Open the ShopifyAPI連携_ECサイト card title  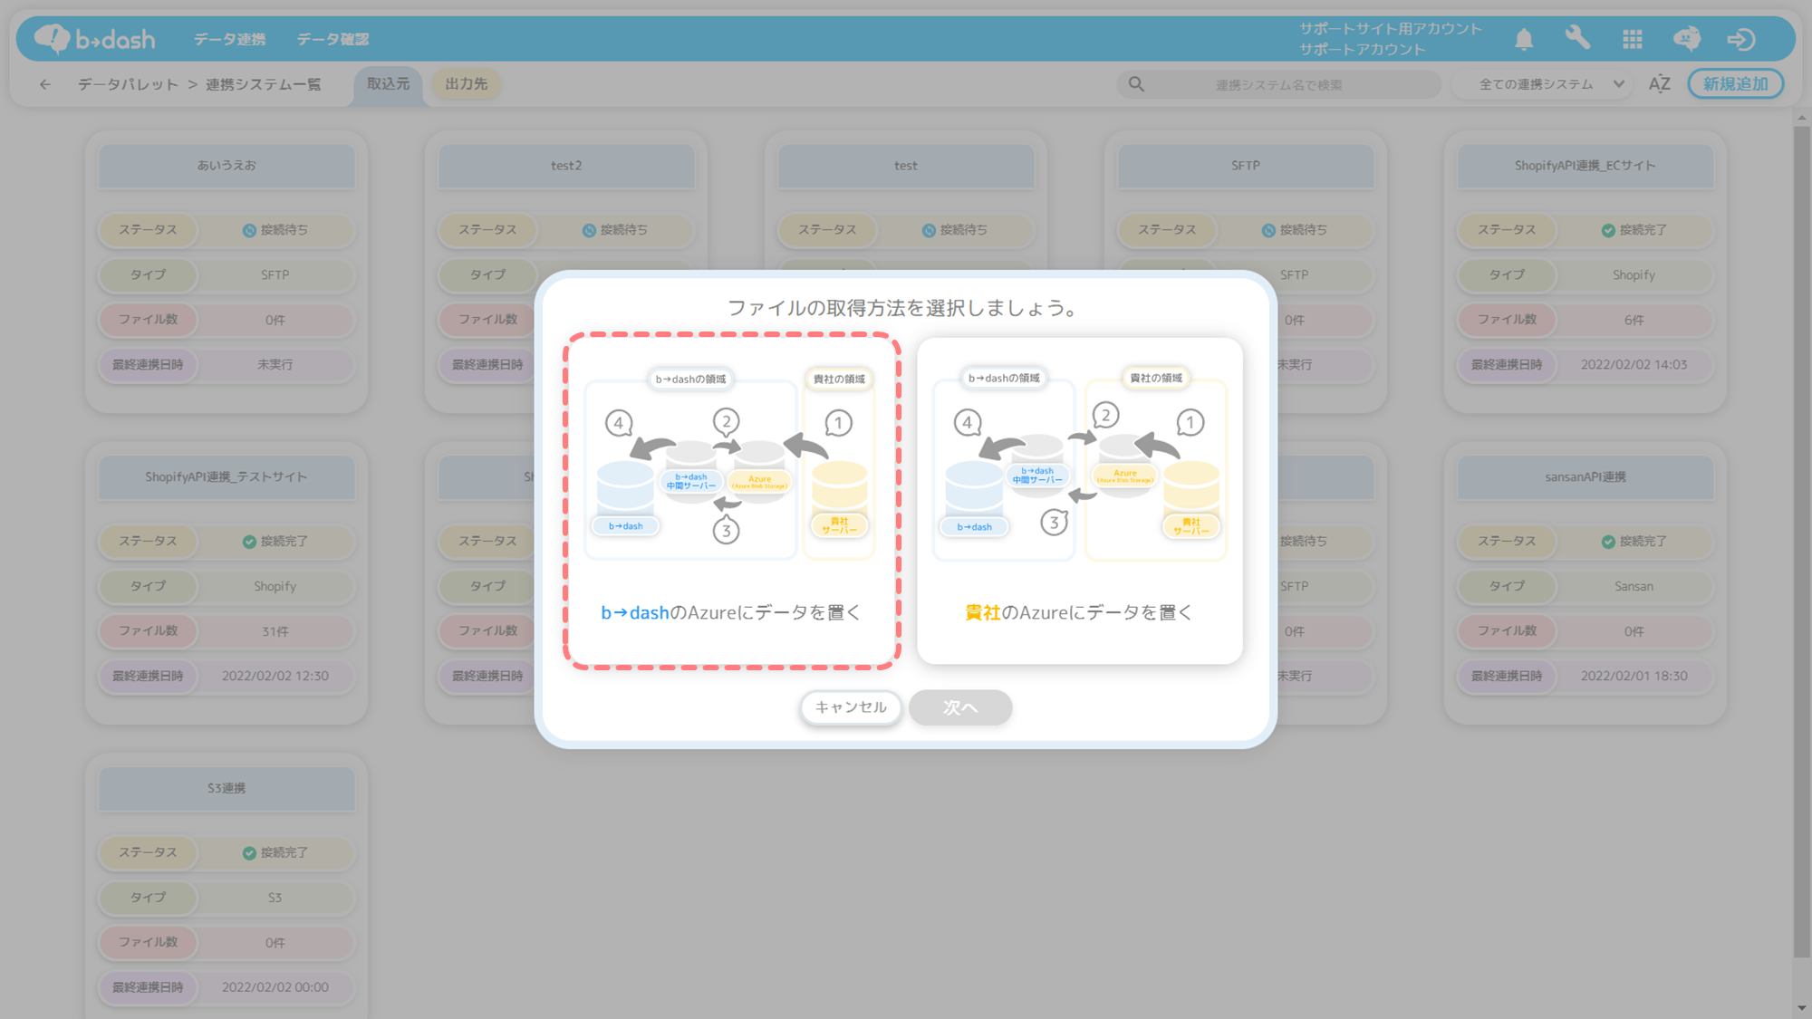coord(1585,166)
